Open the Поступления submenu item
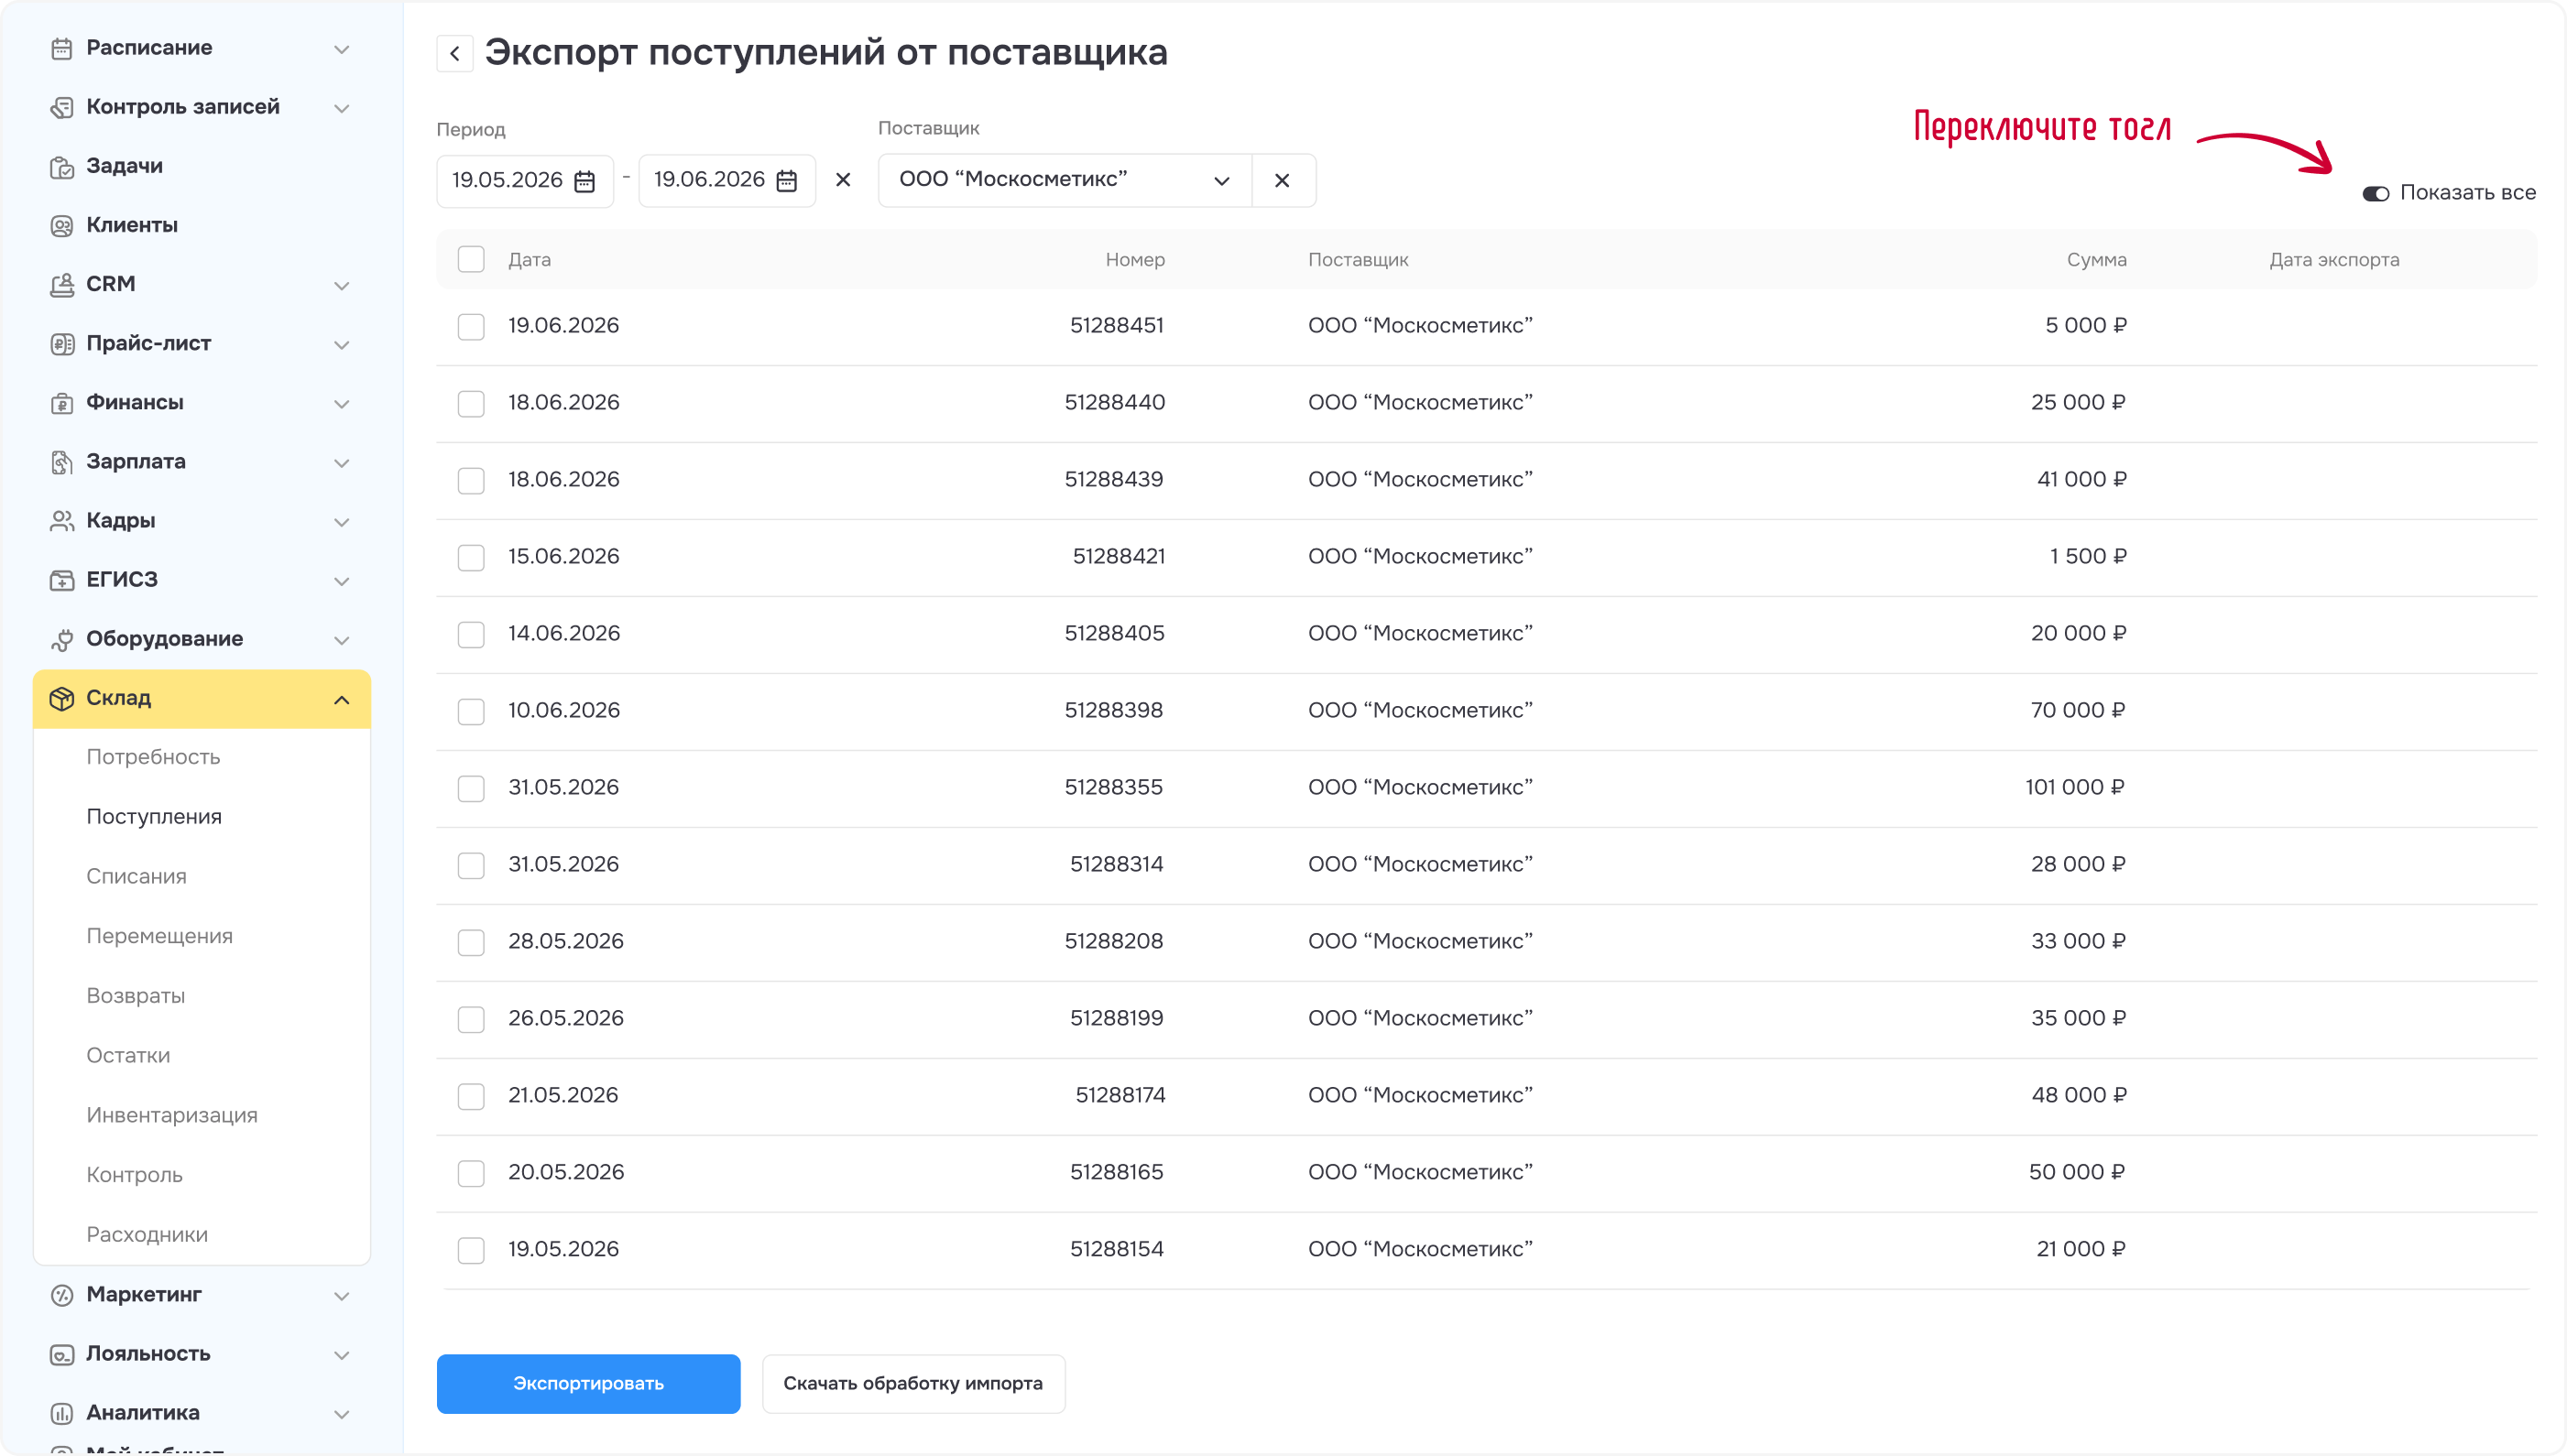 (154, 817)
